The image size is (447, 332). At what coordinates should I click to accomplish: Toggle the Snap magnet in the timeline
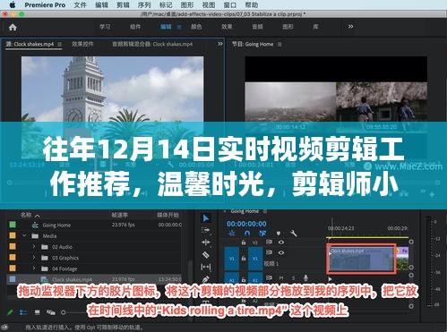(x=247, y=233)
